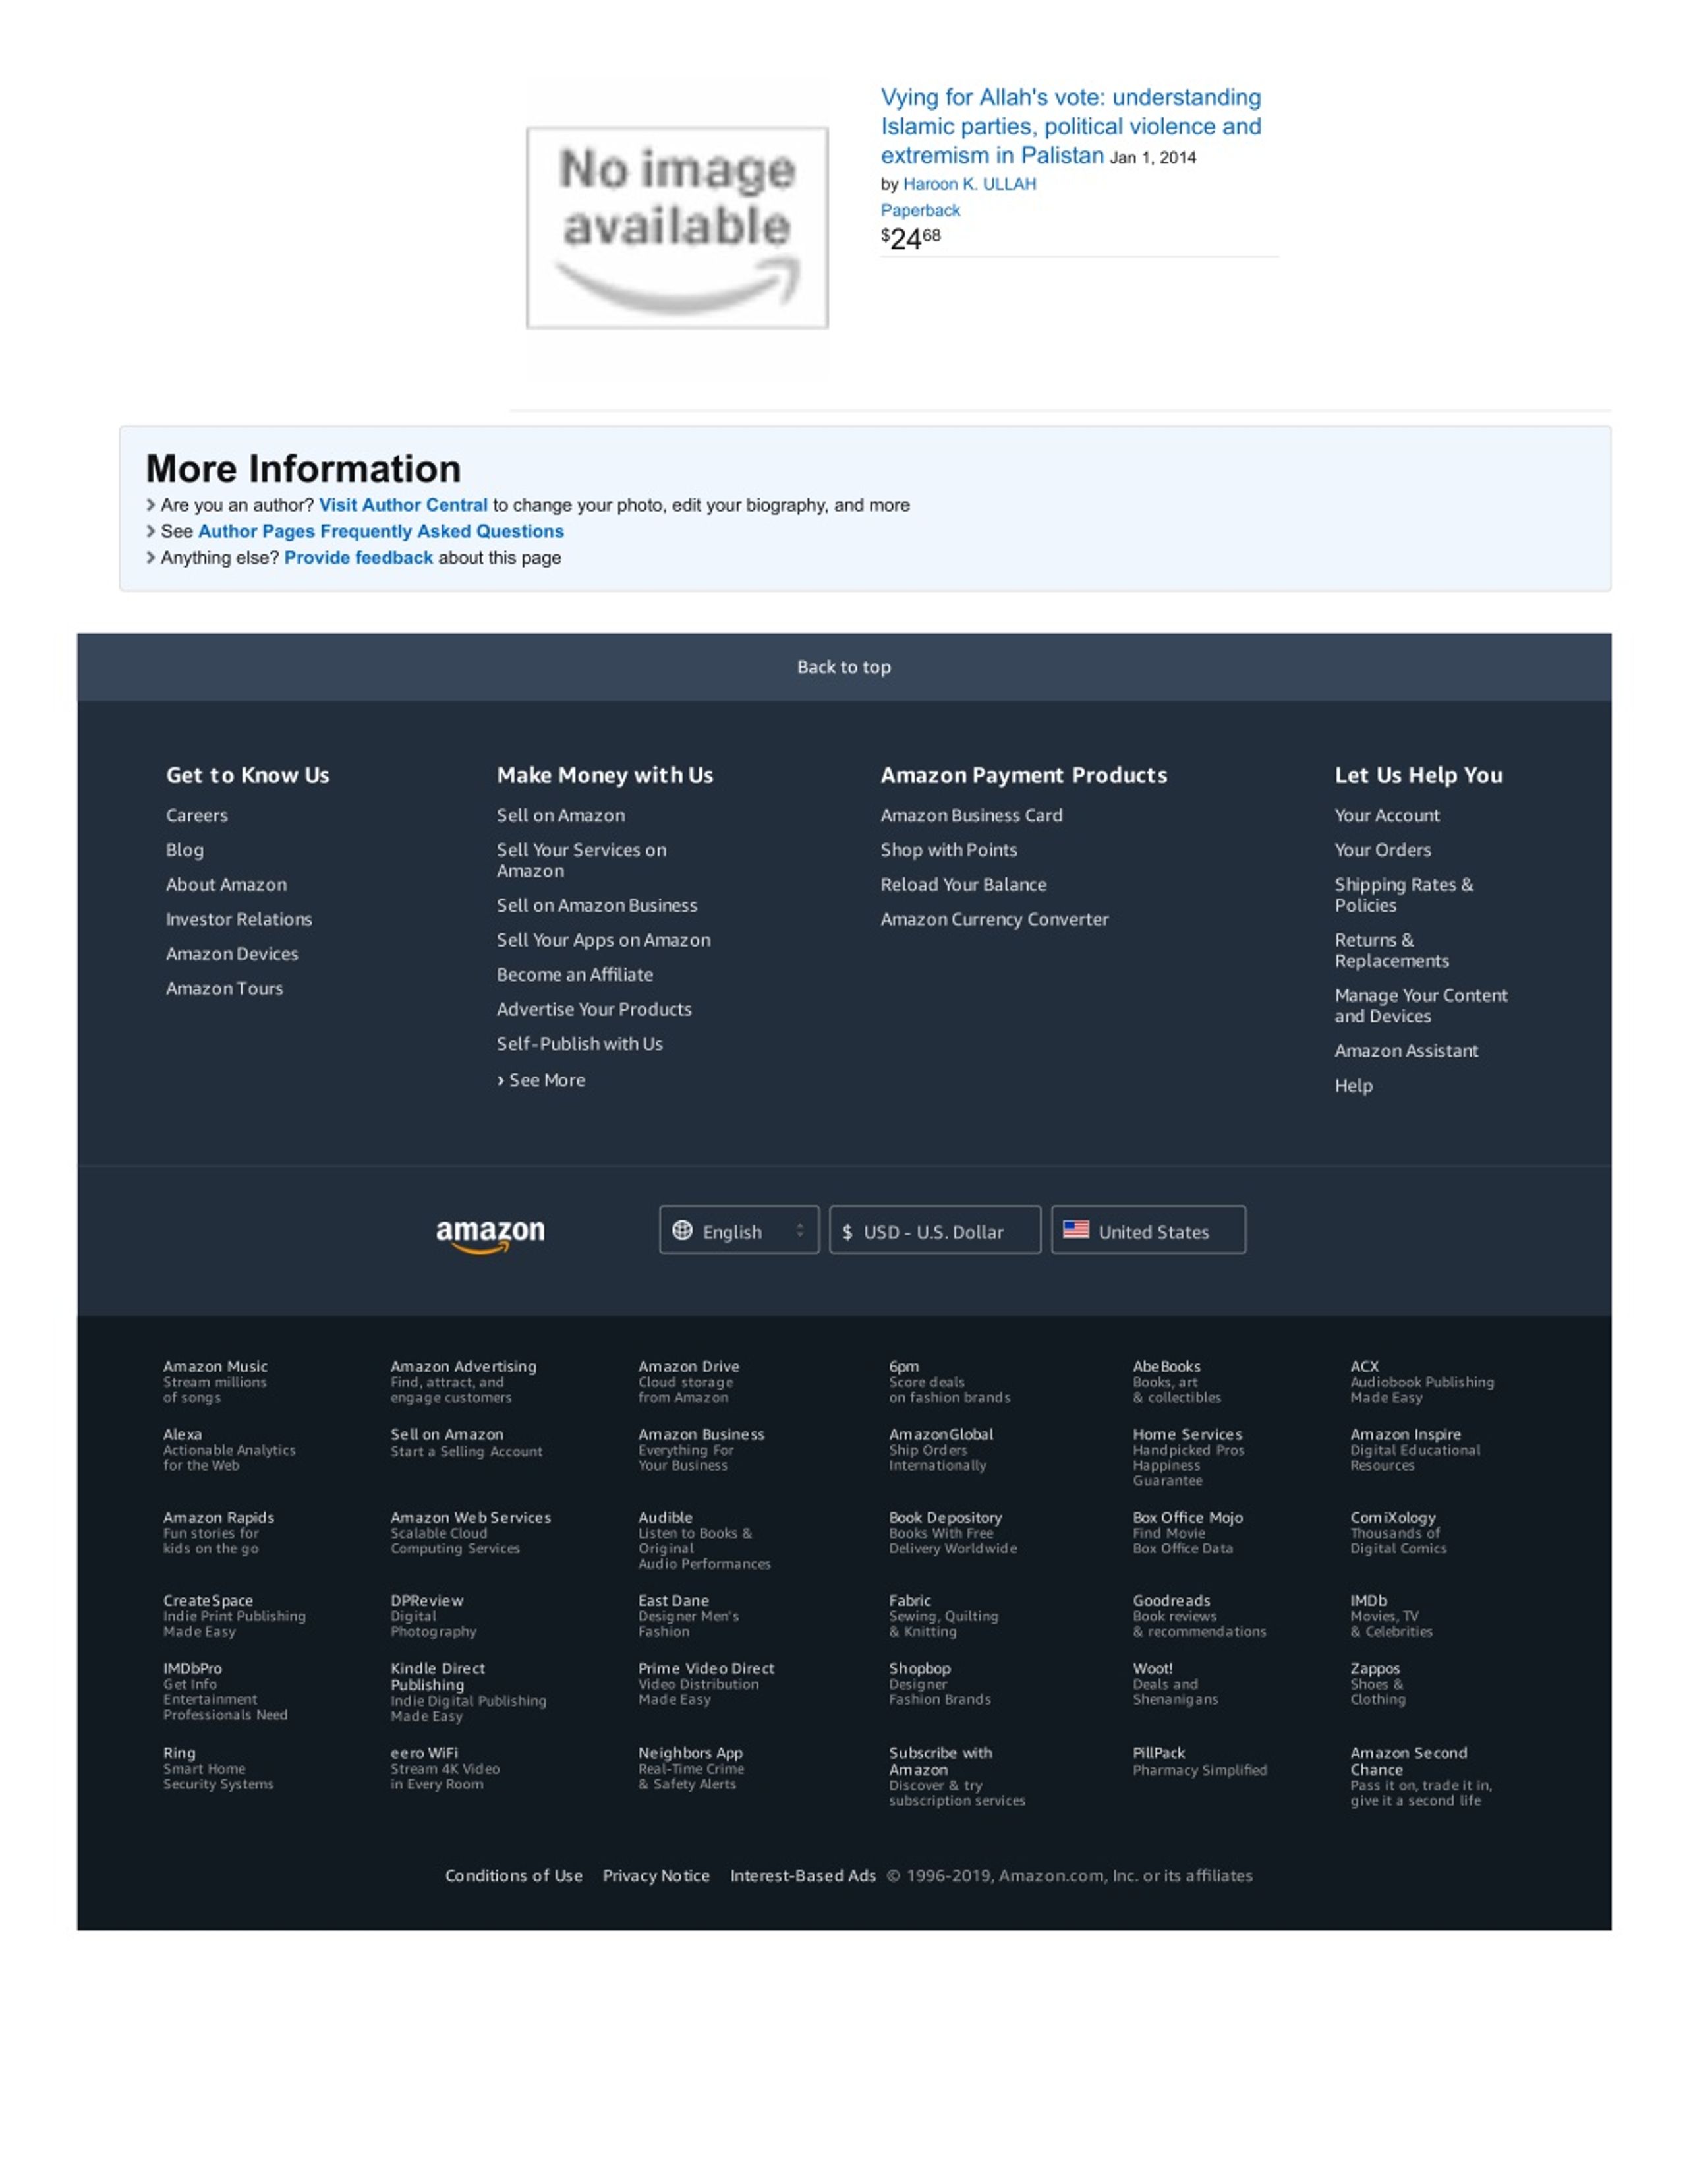This screenshot has width=1687, height=2184.
Task: Click Sell Your Services on Amazon
Action: [582, 860]
